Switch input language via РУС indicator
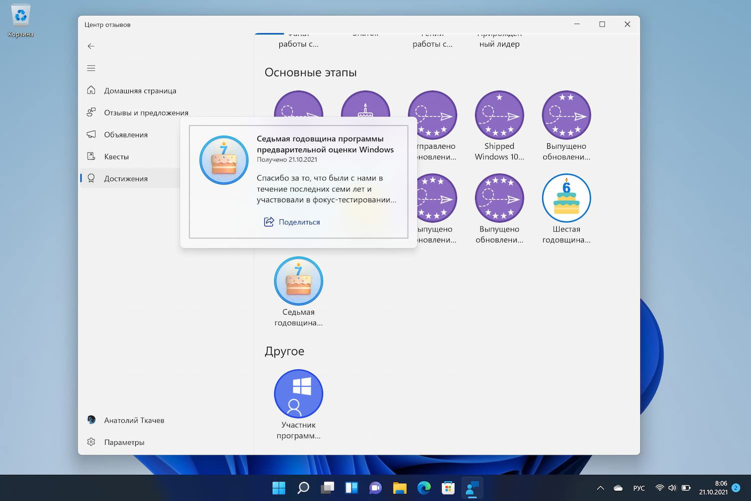Screen dimensions: 751x501 639,488
